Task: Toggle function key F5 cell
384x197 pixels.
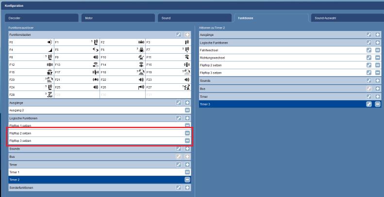Action: click(76, 50)
